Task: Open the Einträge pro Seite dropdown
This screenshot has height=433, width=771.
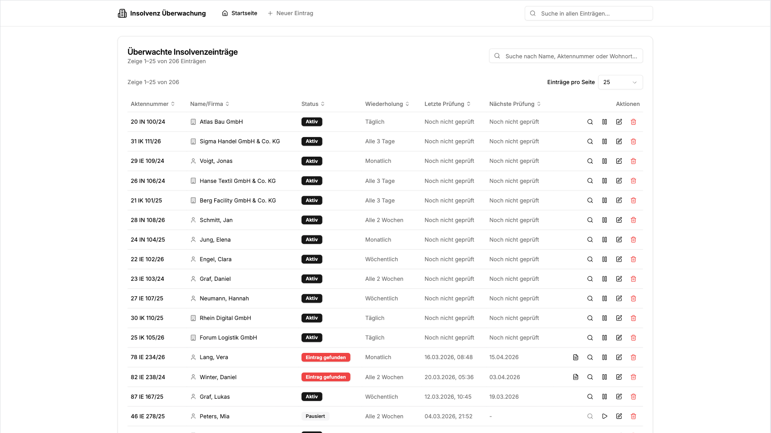Action: [620, 82]
